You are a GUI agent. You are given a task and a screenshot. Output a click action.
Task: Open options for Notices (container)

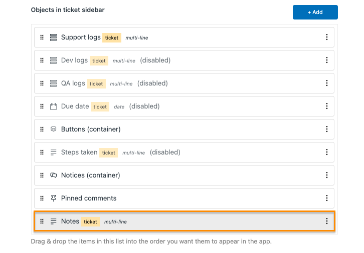[x=326, y=175]
